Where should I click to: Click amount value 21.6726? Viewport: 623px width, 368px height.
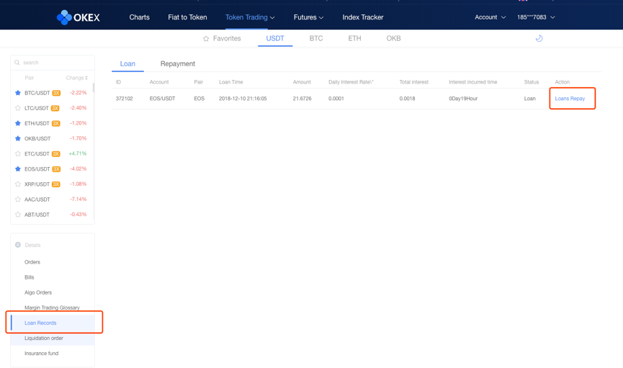tap(302, 98)
